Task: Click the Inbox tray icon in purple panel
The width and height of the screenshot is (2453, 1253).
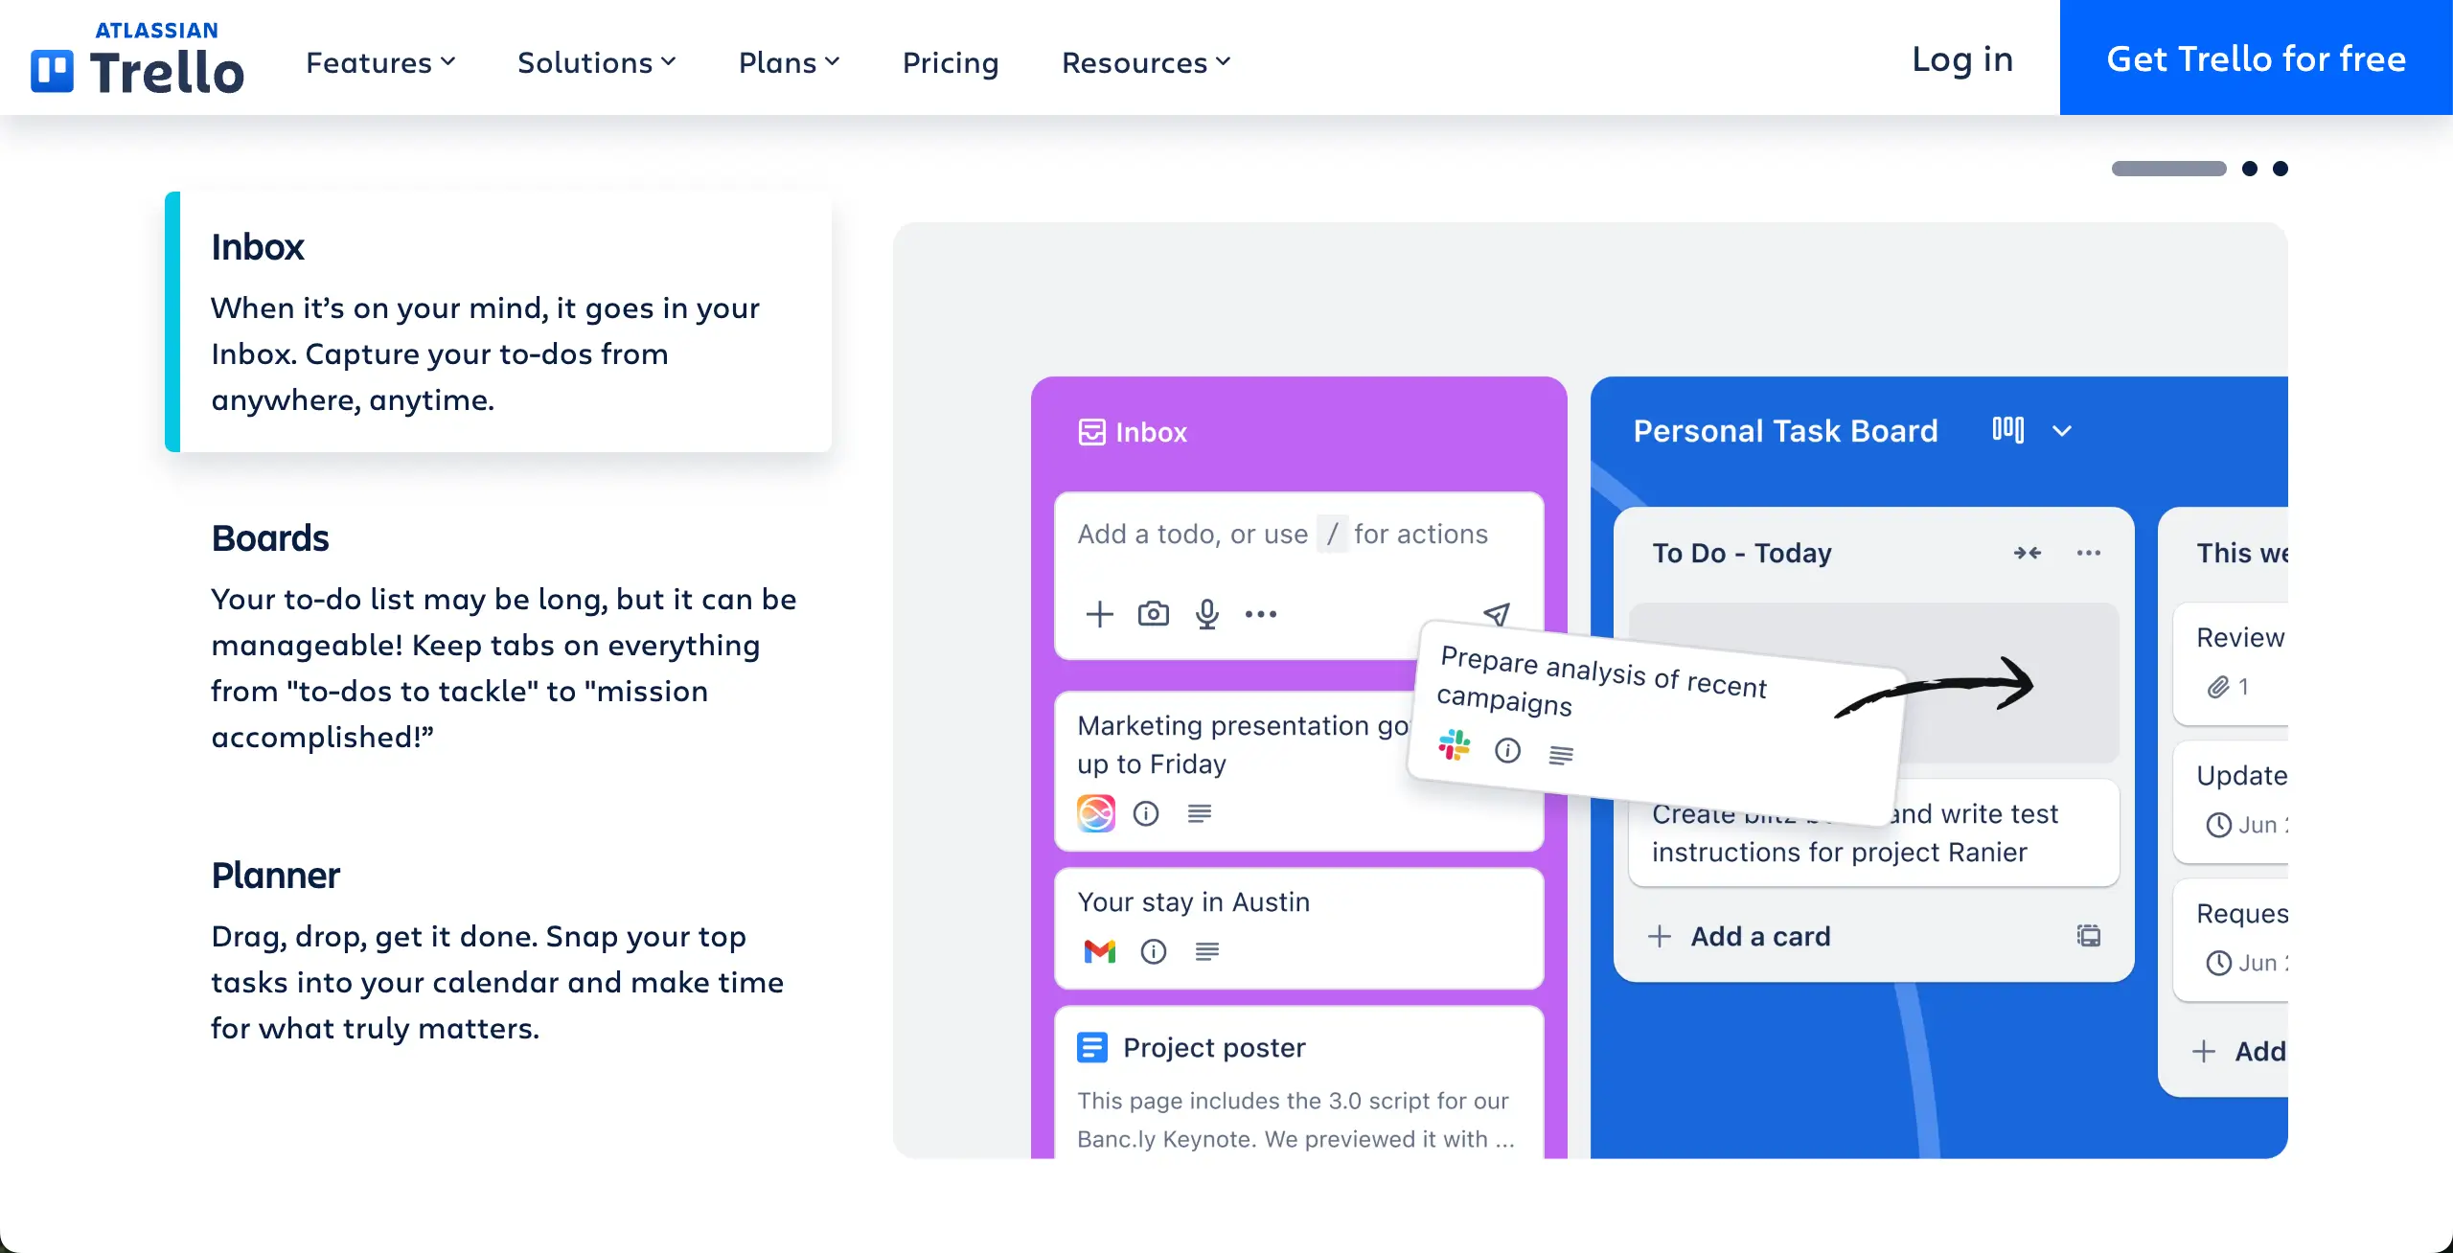Action: (1092, 432)
